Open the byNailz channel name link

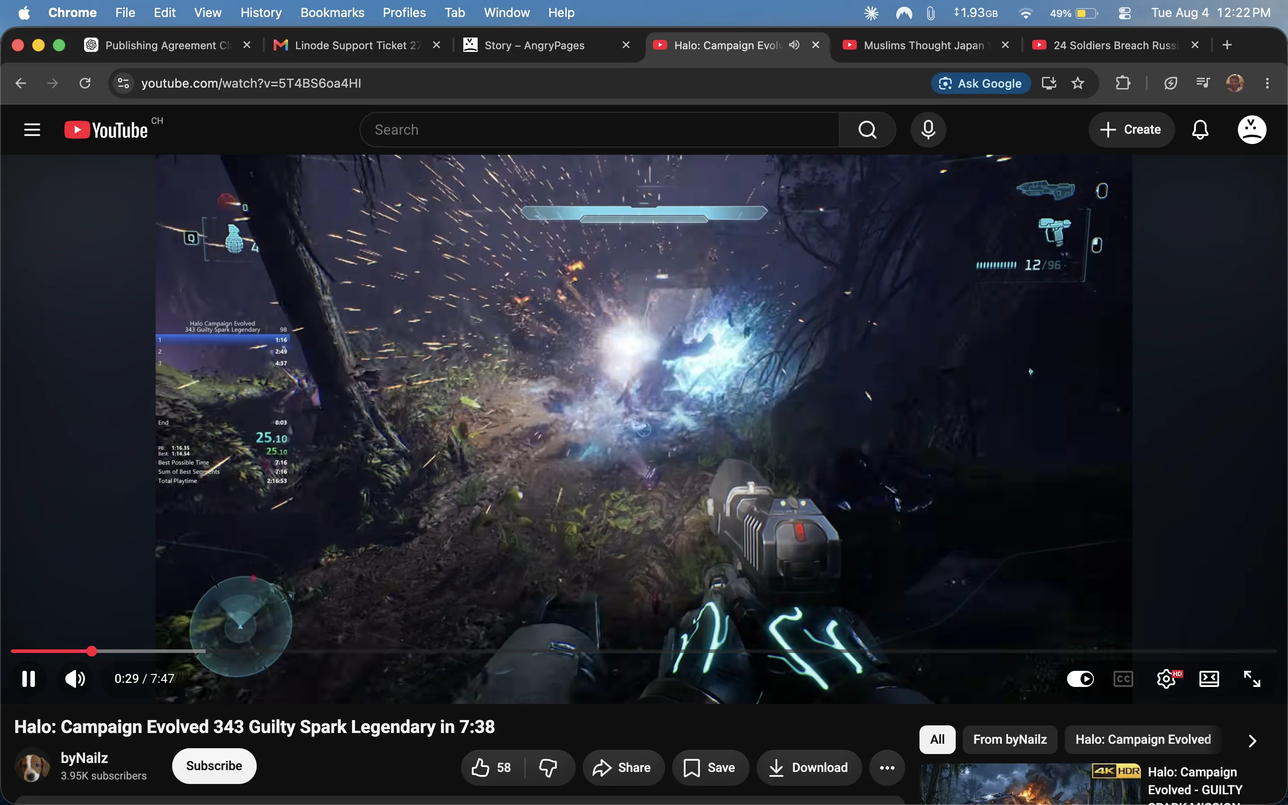coord(84,758)
